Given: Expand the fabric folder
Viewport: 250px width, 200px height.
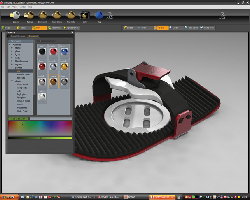Looking at the screenshot, I should click(x=12, y=48).
